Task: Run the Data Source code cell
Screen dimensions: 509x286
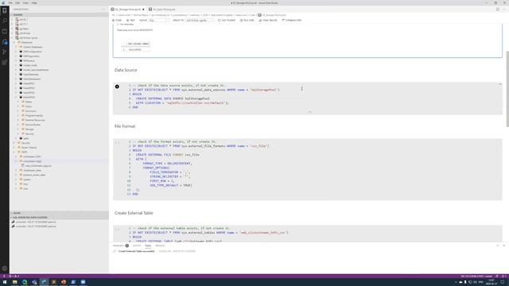Action: tap(117, 87)
